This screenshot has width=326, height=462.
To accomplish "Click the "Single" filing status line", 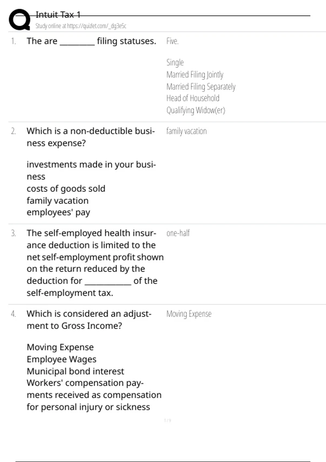I will [175, 63].
